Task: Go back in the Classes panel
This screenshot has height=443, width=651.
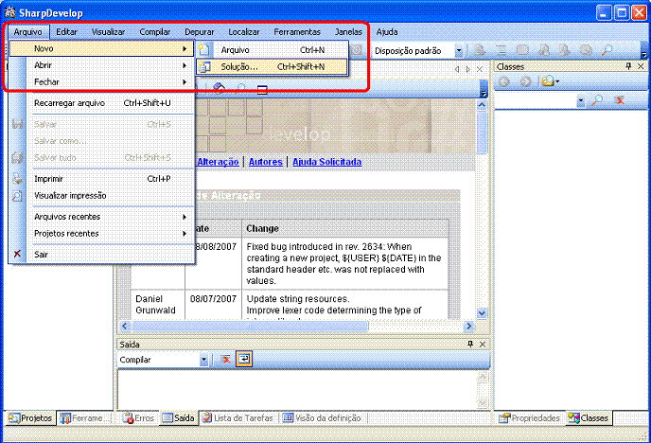Action: [504, 81]
